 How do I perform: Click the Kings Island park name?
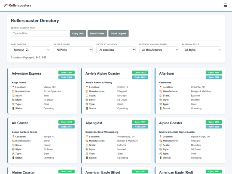[19, 82]
